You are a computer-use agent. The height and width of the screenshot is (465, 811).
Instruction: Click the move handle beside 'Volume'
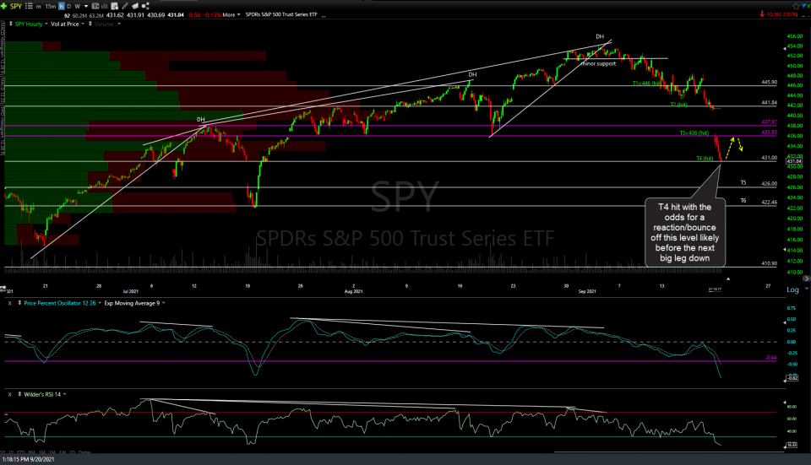click(x=90, y=24)
